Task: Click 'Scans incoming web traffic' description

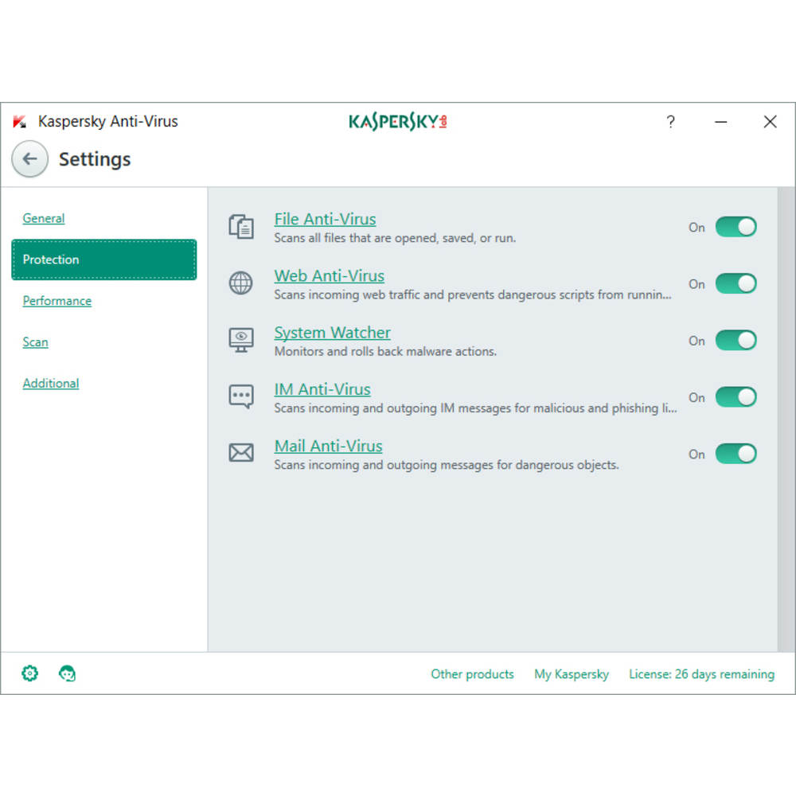Action: [x=473, y=295]
